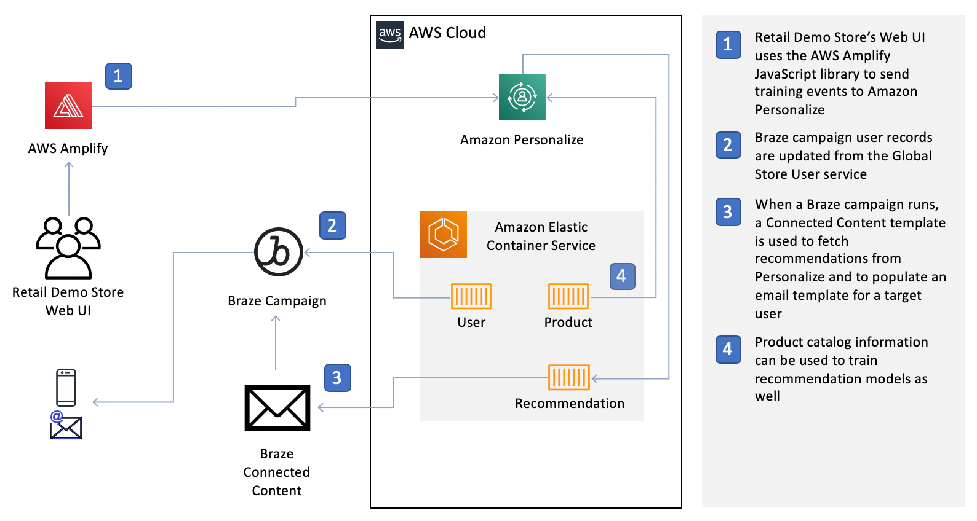
Task: Click the 'AWS Cloud' title text
Action: pos(447,33)
